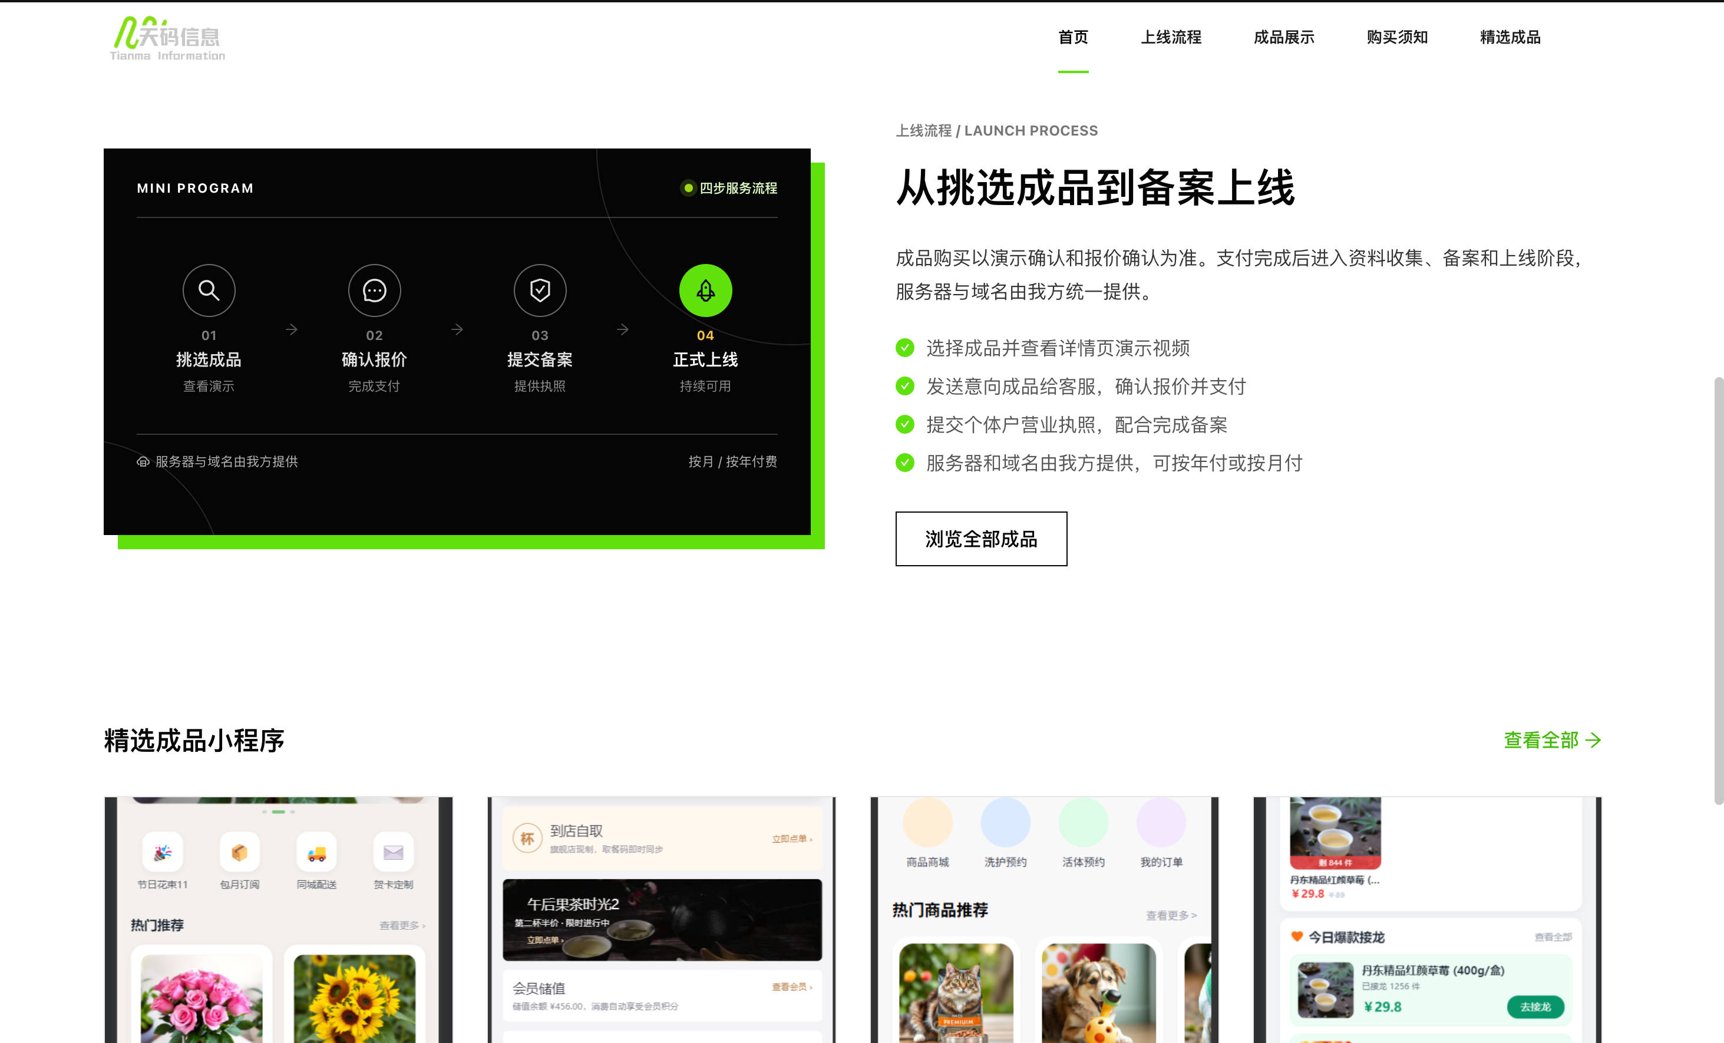Select 精选成品 in the top navigation
This screenshot has height=1043, width=1724.
[1510, 37]
